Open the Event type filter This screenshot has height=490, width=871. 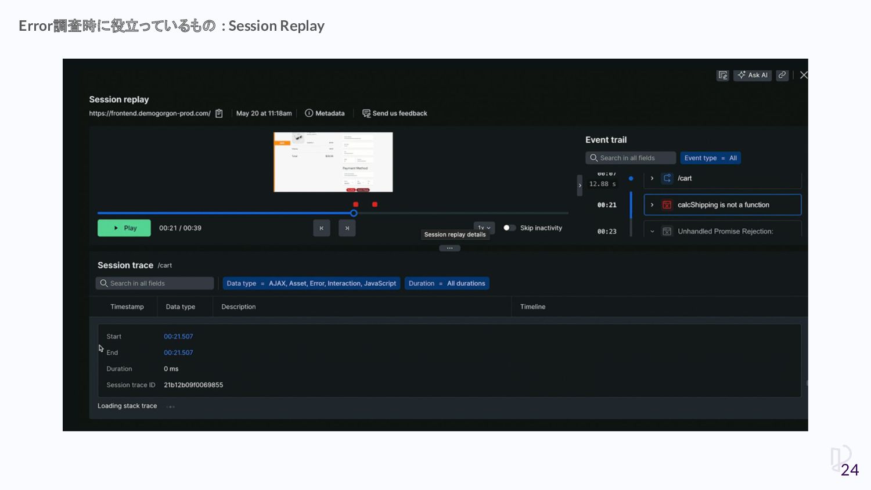click(x=710, y=158)
